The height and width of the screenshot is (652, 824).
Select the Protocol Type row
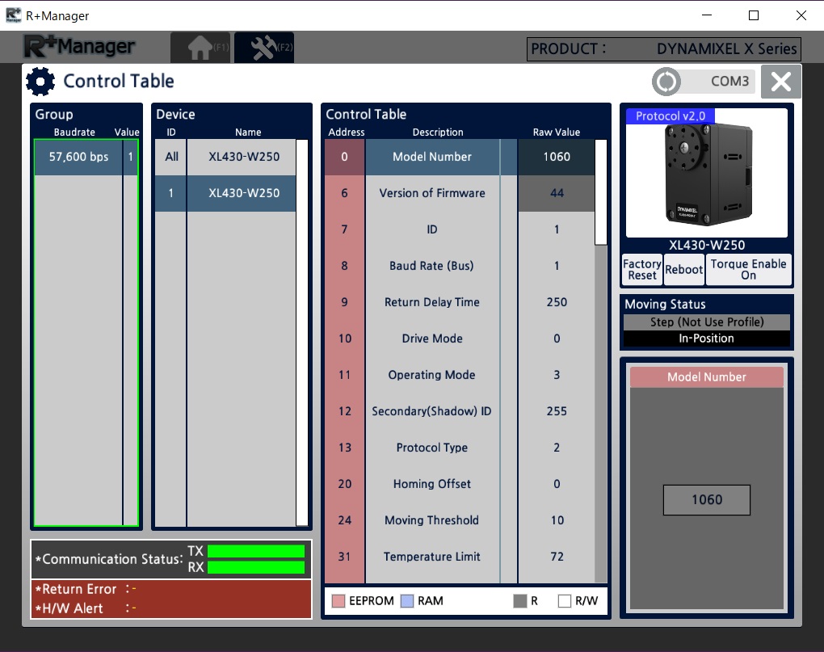[460, 447]
